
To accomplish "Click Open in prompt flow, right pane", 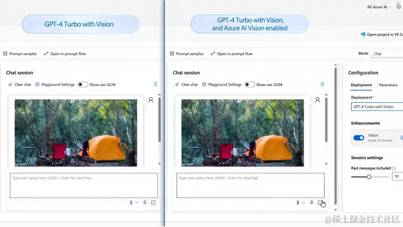I will point(231,54).
